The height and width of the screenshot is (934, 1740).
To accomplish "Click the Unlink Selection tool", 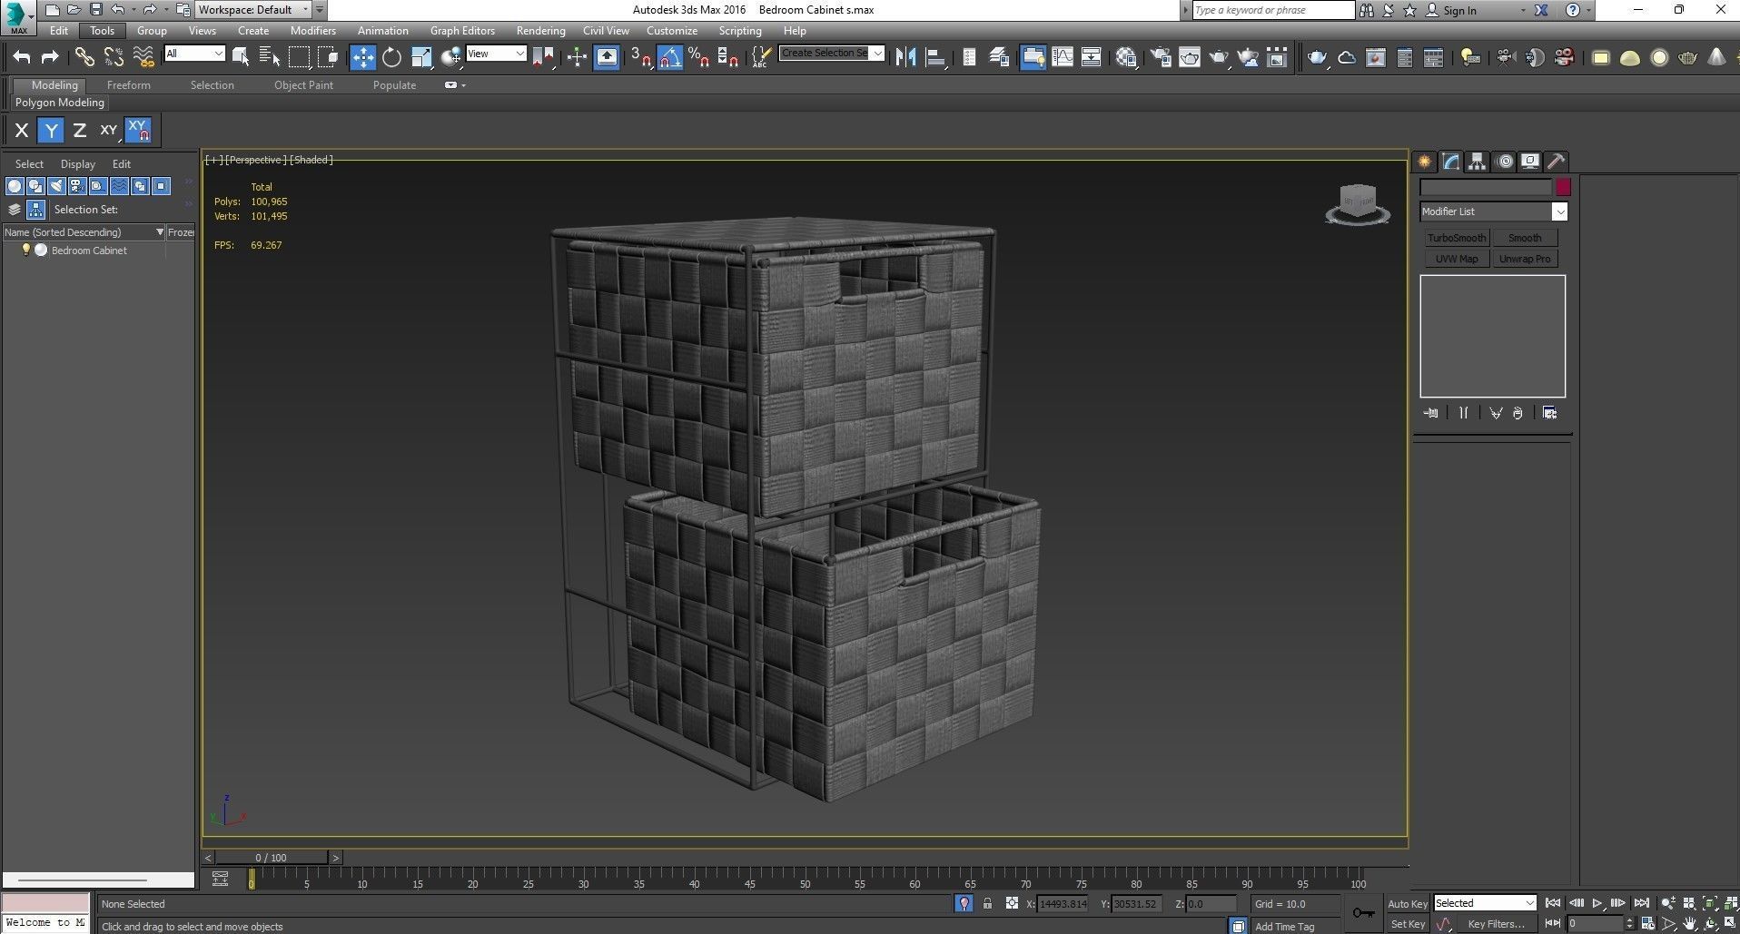I will (x=114, y=57).
